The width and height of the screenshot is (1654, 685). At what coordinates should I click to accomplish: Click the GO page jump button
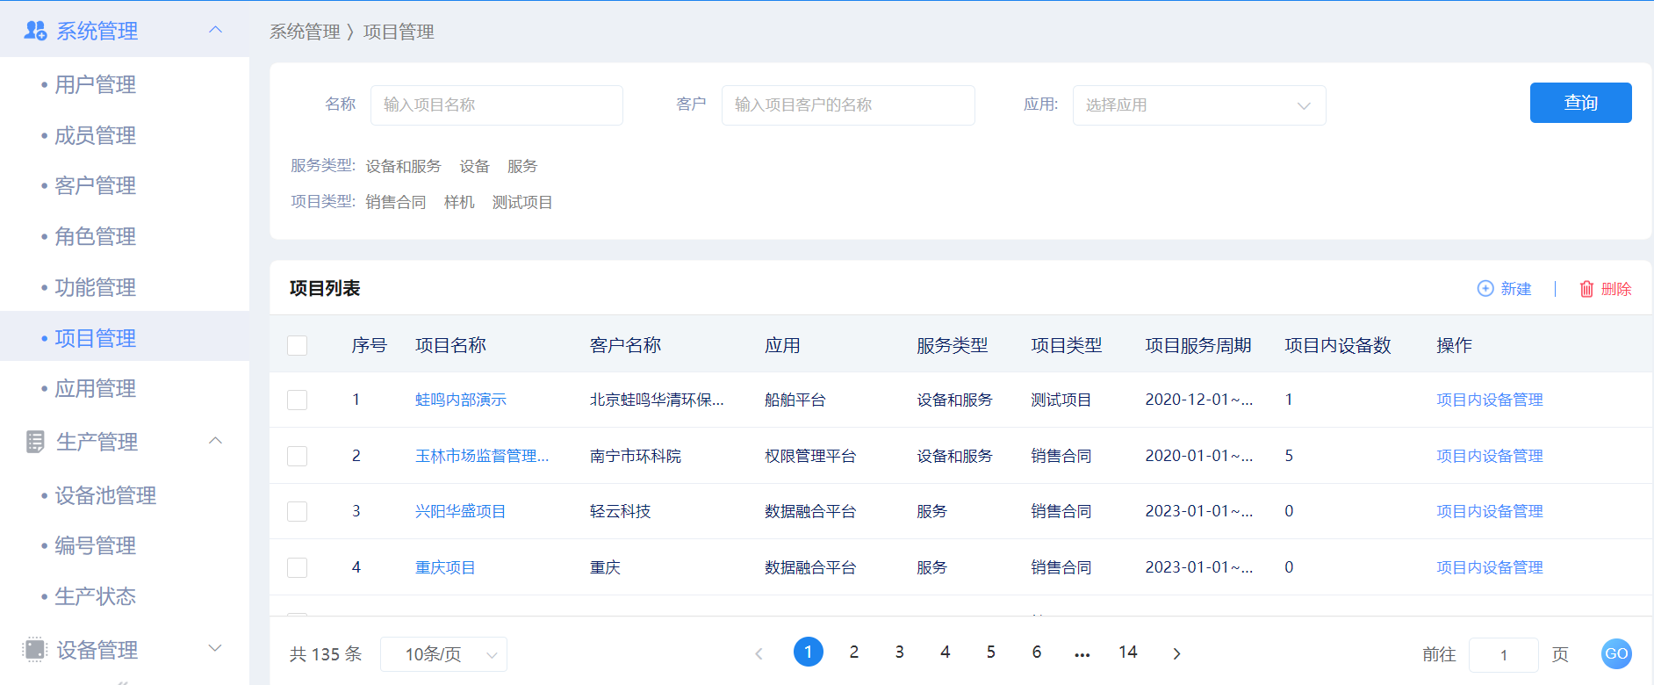(x=1616, y=653)
